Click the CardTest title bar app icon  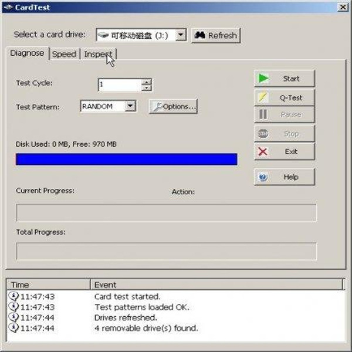[9, 7]
